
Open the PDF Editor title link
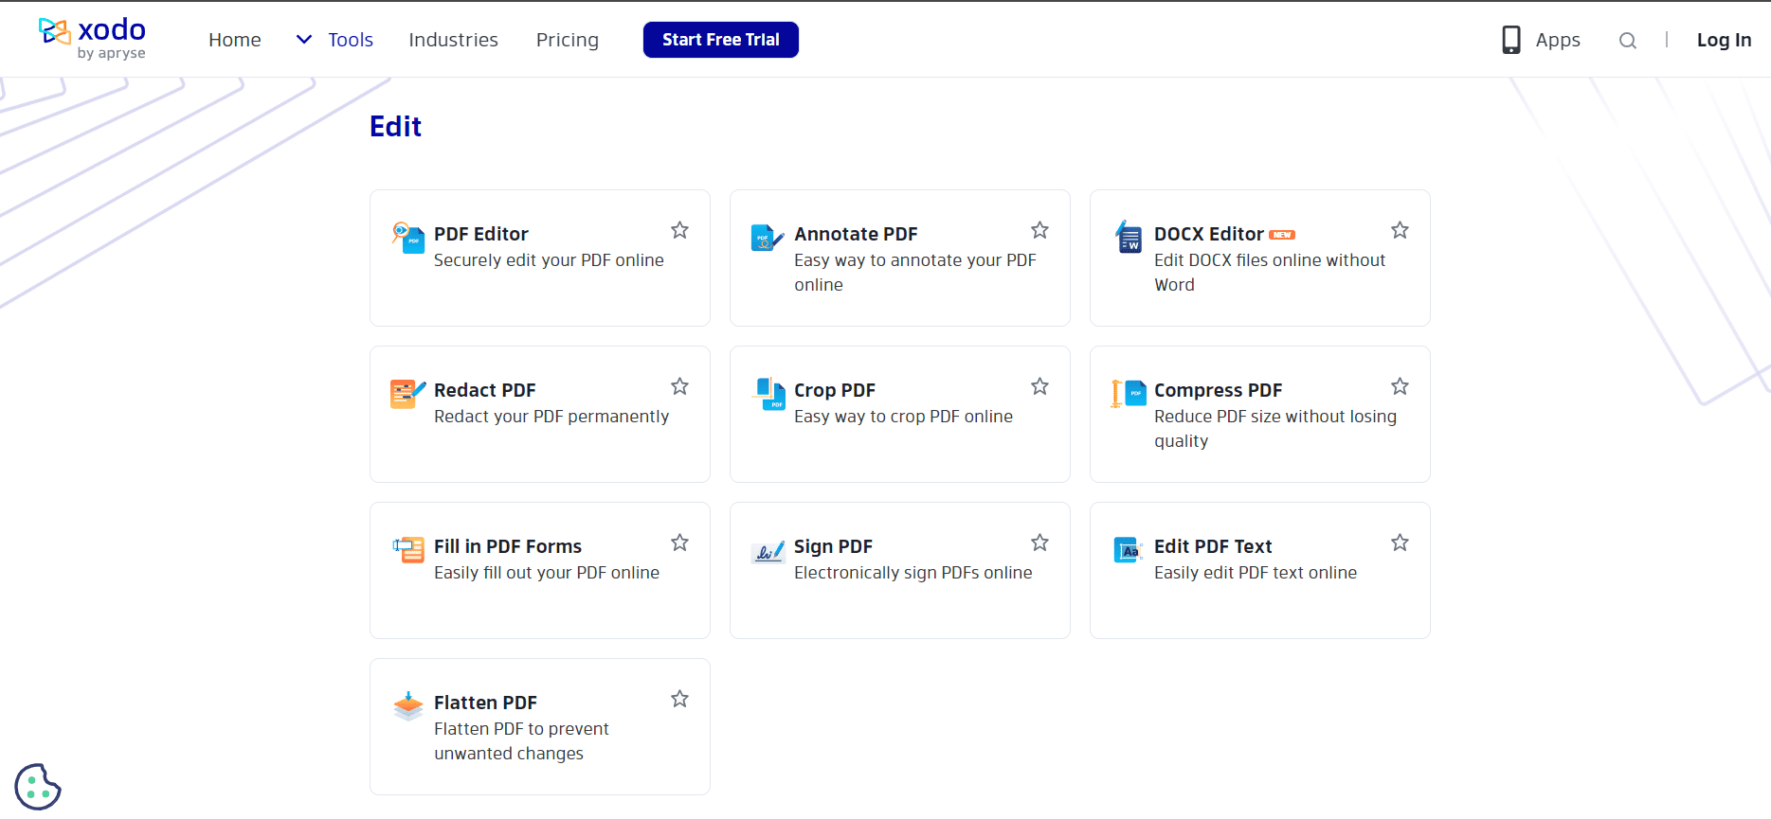[481, 234]
